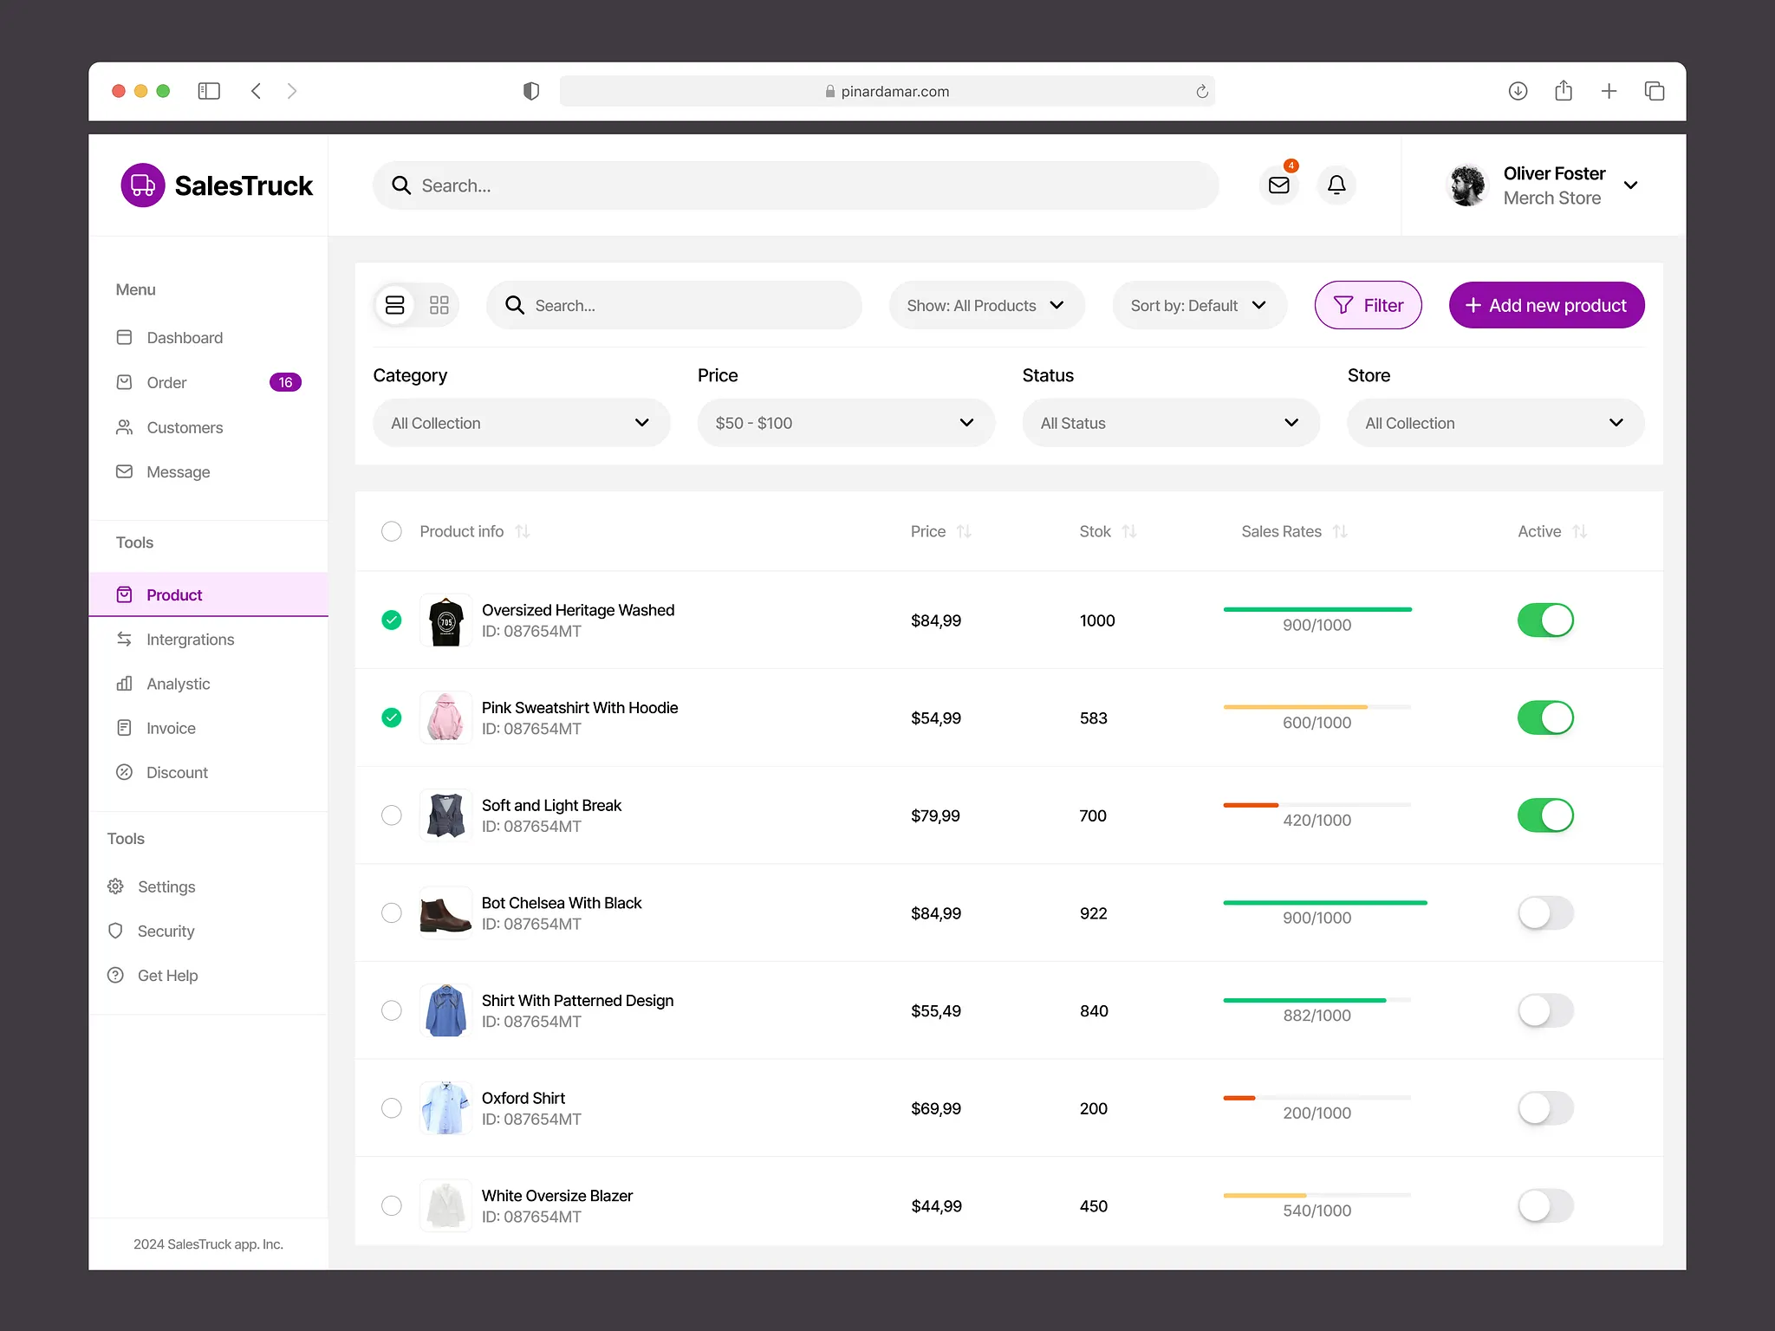Expand the Price $50 - $100 dropdown
The height and width of the screenshot is (1331, 1775).
coord(845,423)
